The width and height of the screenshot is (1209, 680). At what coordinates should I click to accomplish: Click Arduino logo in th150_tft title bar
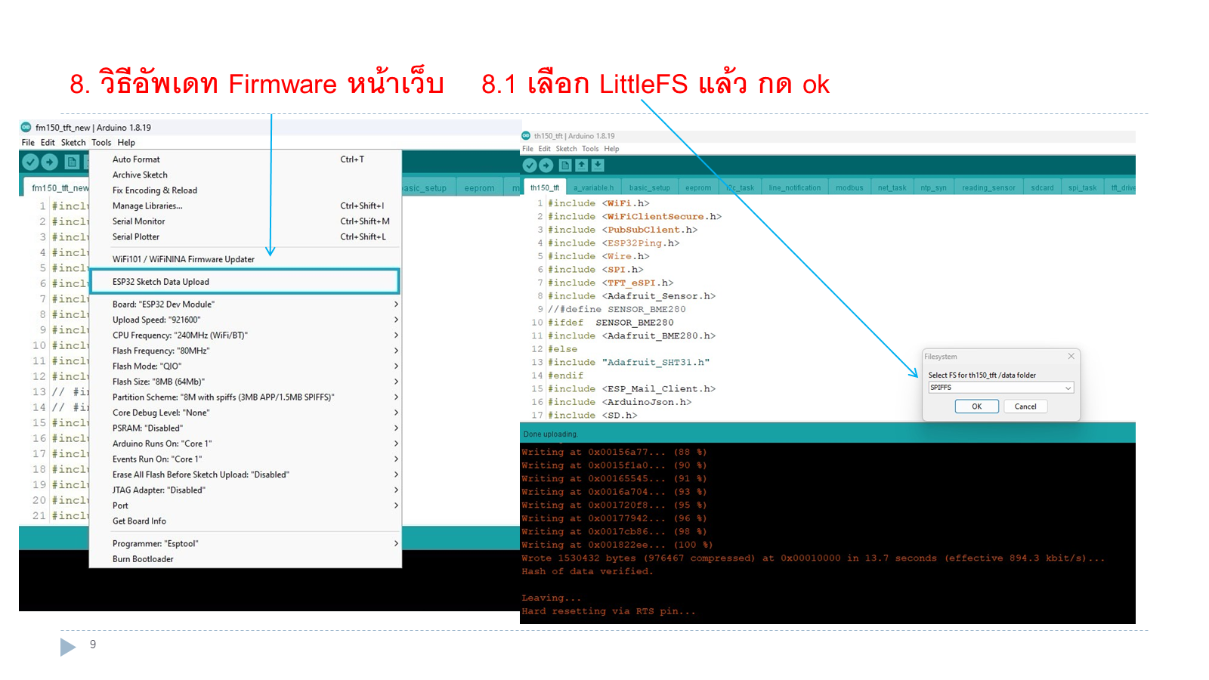(526, 136)
